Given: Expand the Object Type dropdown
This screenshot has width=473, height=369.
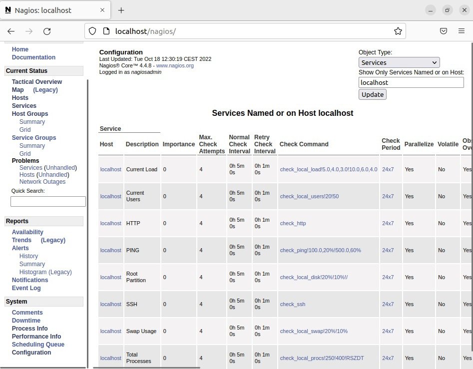Looking at the screenshot, I should tap(399, 62).
